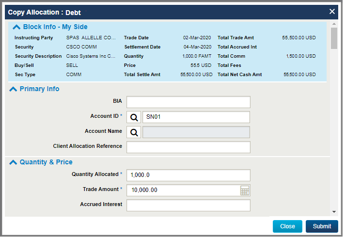Screen dimensions: 345x239
Task: Focus the Client Allocation Reference field
Action: pos(188,147)
